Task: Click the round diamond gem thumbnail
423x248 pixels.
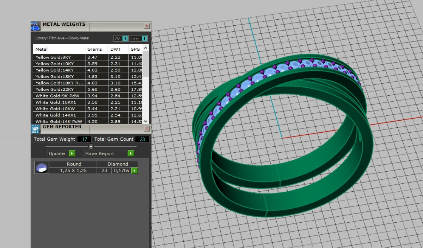Action: [x=42, y=167]
